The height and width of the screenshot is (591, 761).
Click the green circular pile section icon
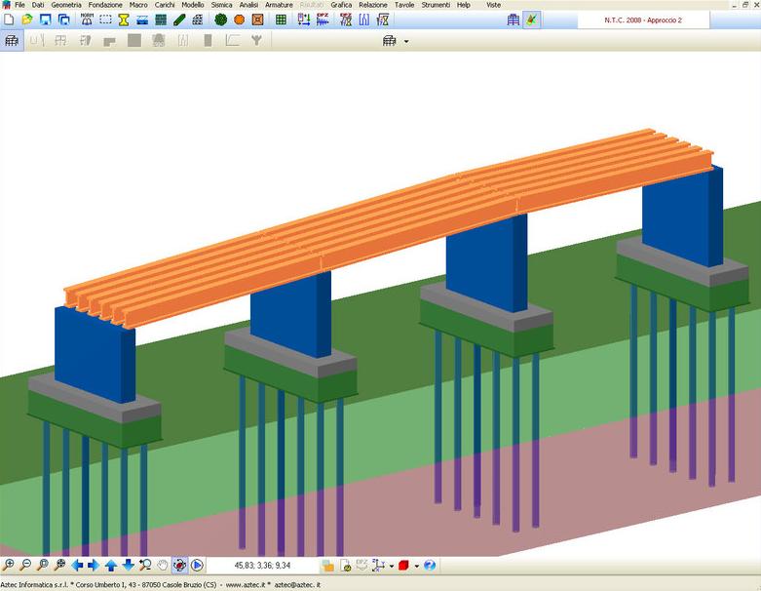point(221,20)
